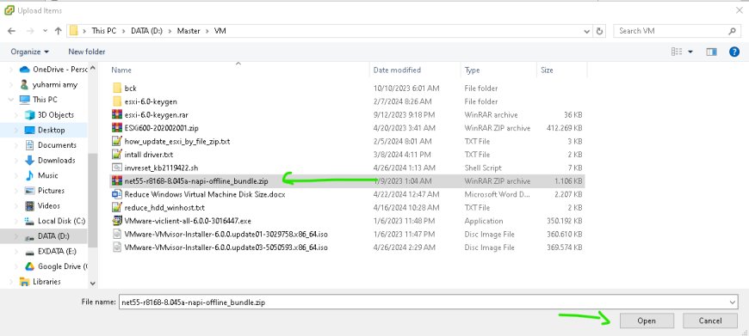
Task: Select the date 4/26/2024 2:29 AM
Action: point(404,247)
